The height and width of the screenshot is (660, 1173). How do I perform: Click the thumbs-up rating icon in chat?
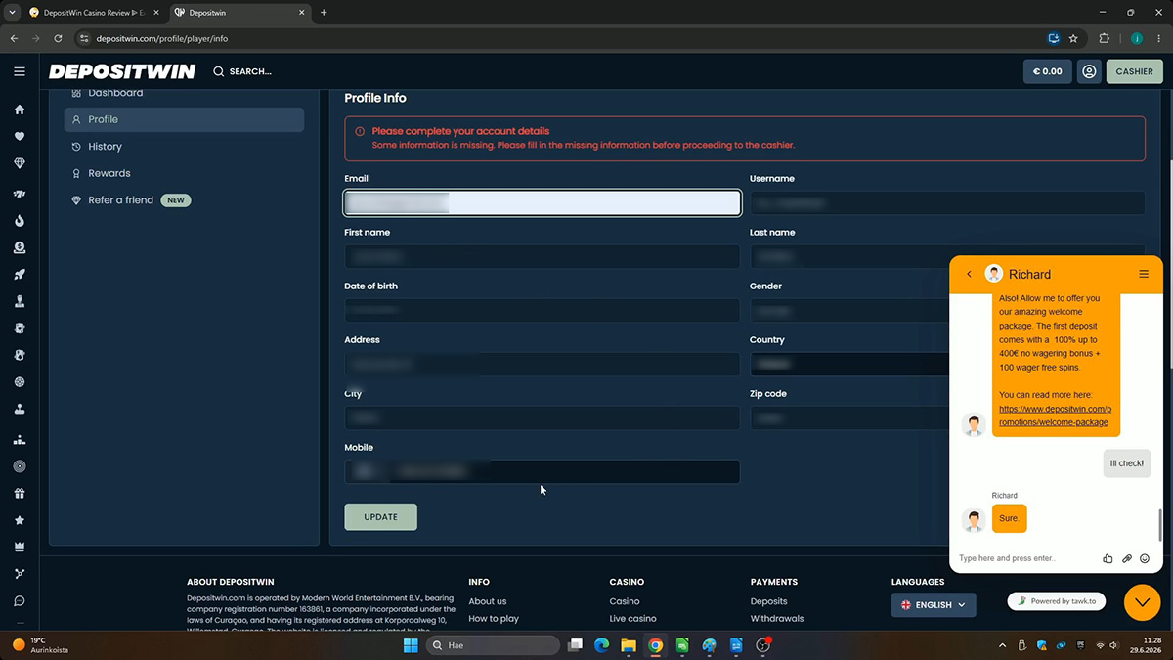pyautogui.click(x=1108, y=558)
